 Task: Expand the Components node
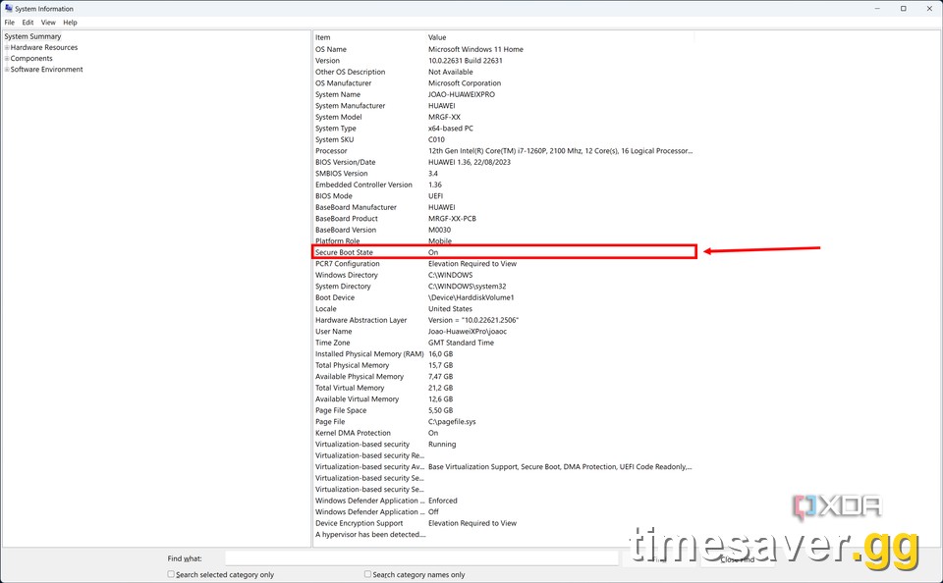7,58
